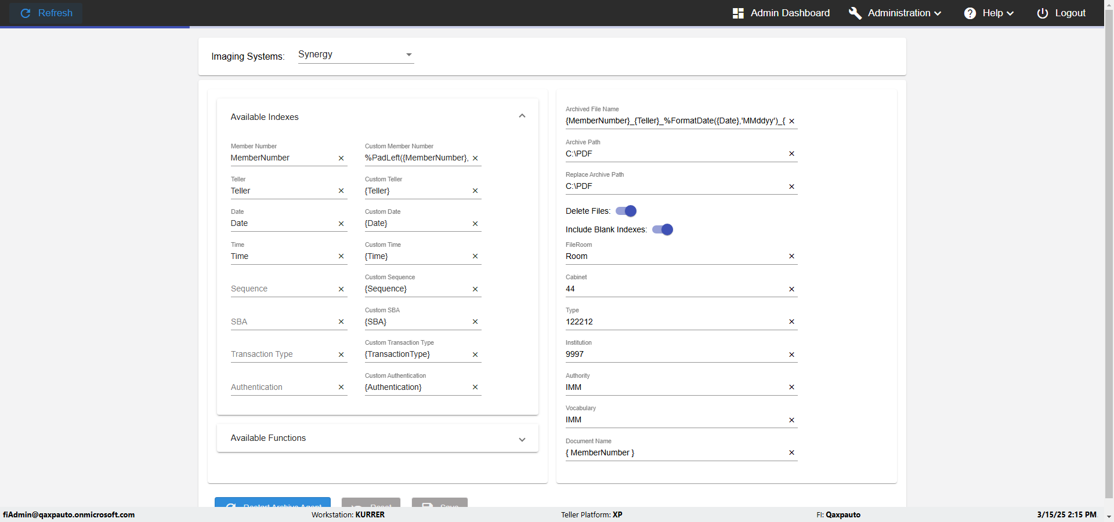The height and width of the screenshot is (522, 1114).
Task: Click the Replace Archive Path field
Action: [673, 186]
